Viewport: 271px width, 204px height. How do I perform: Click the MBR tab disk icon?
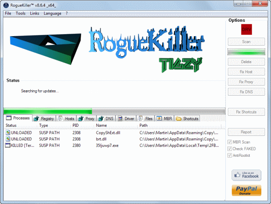click(x=159, y=119)
